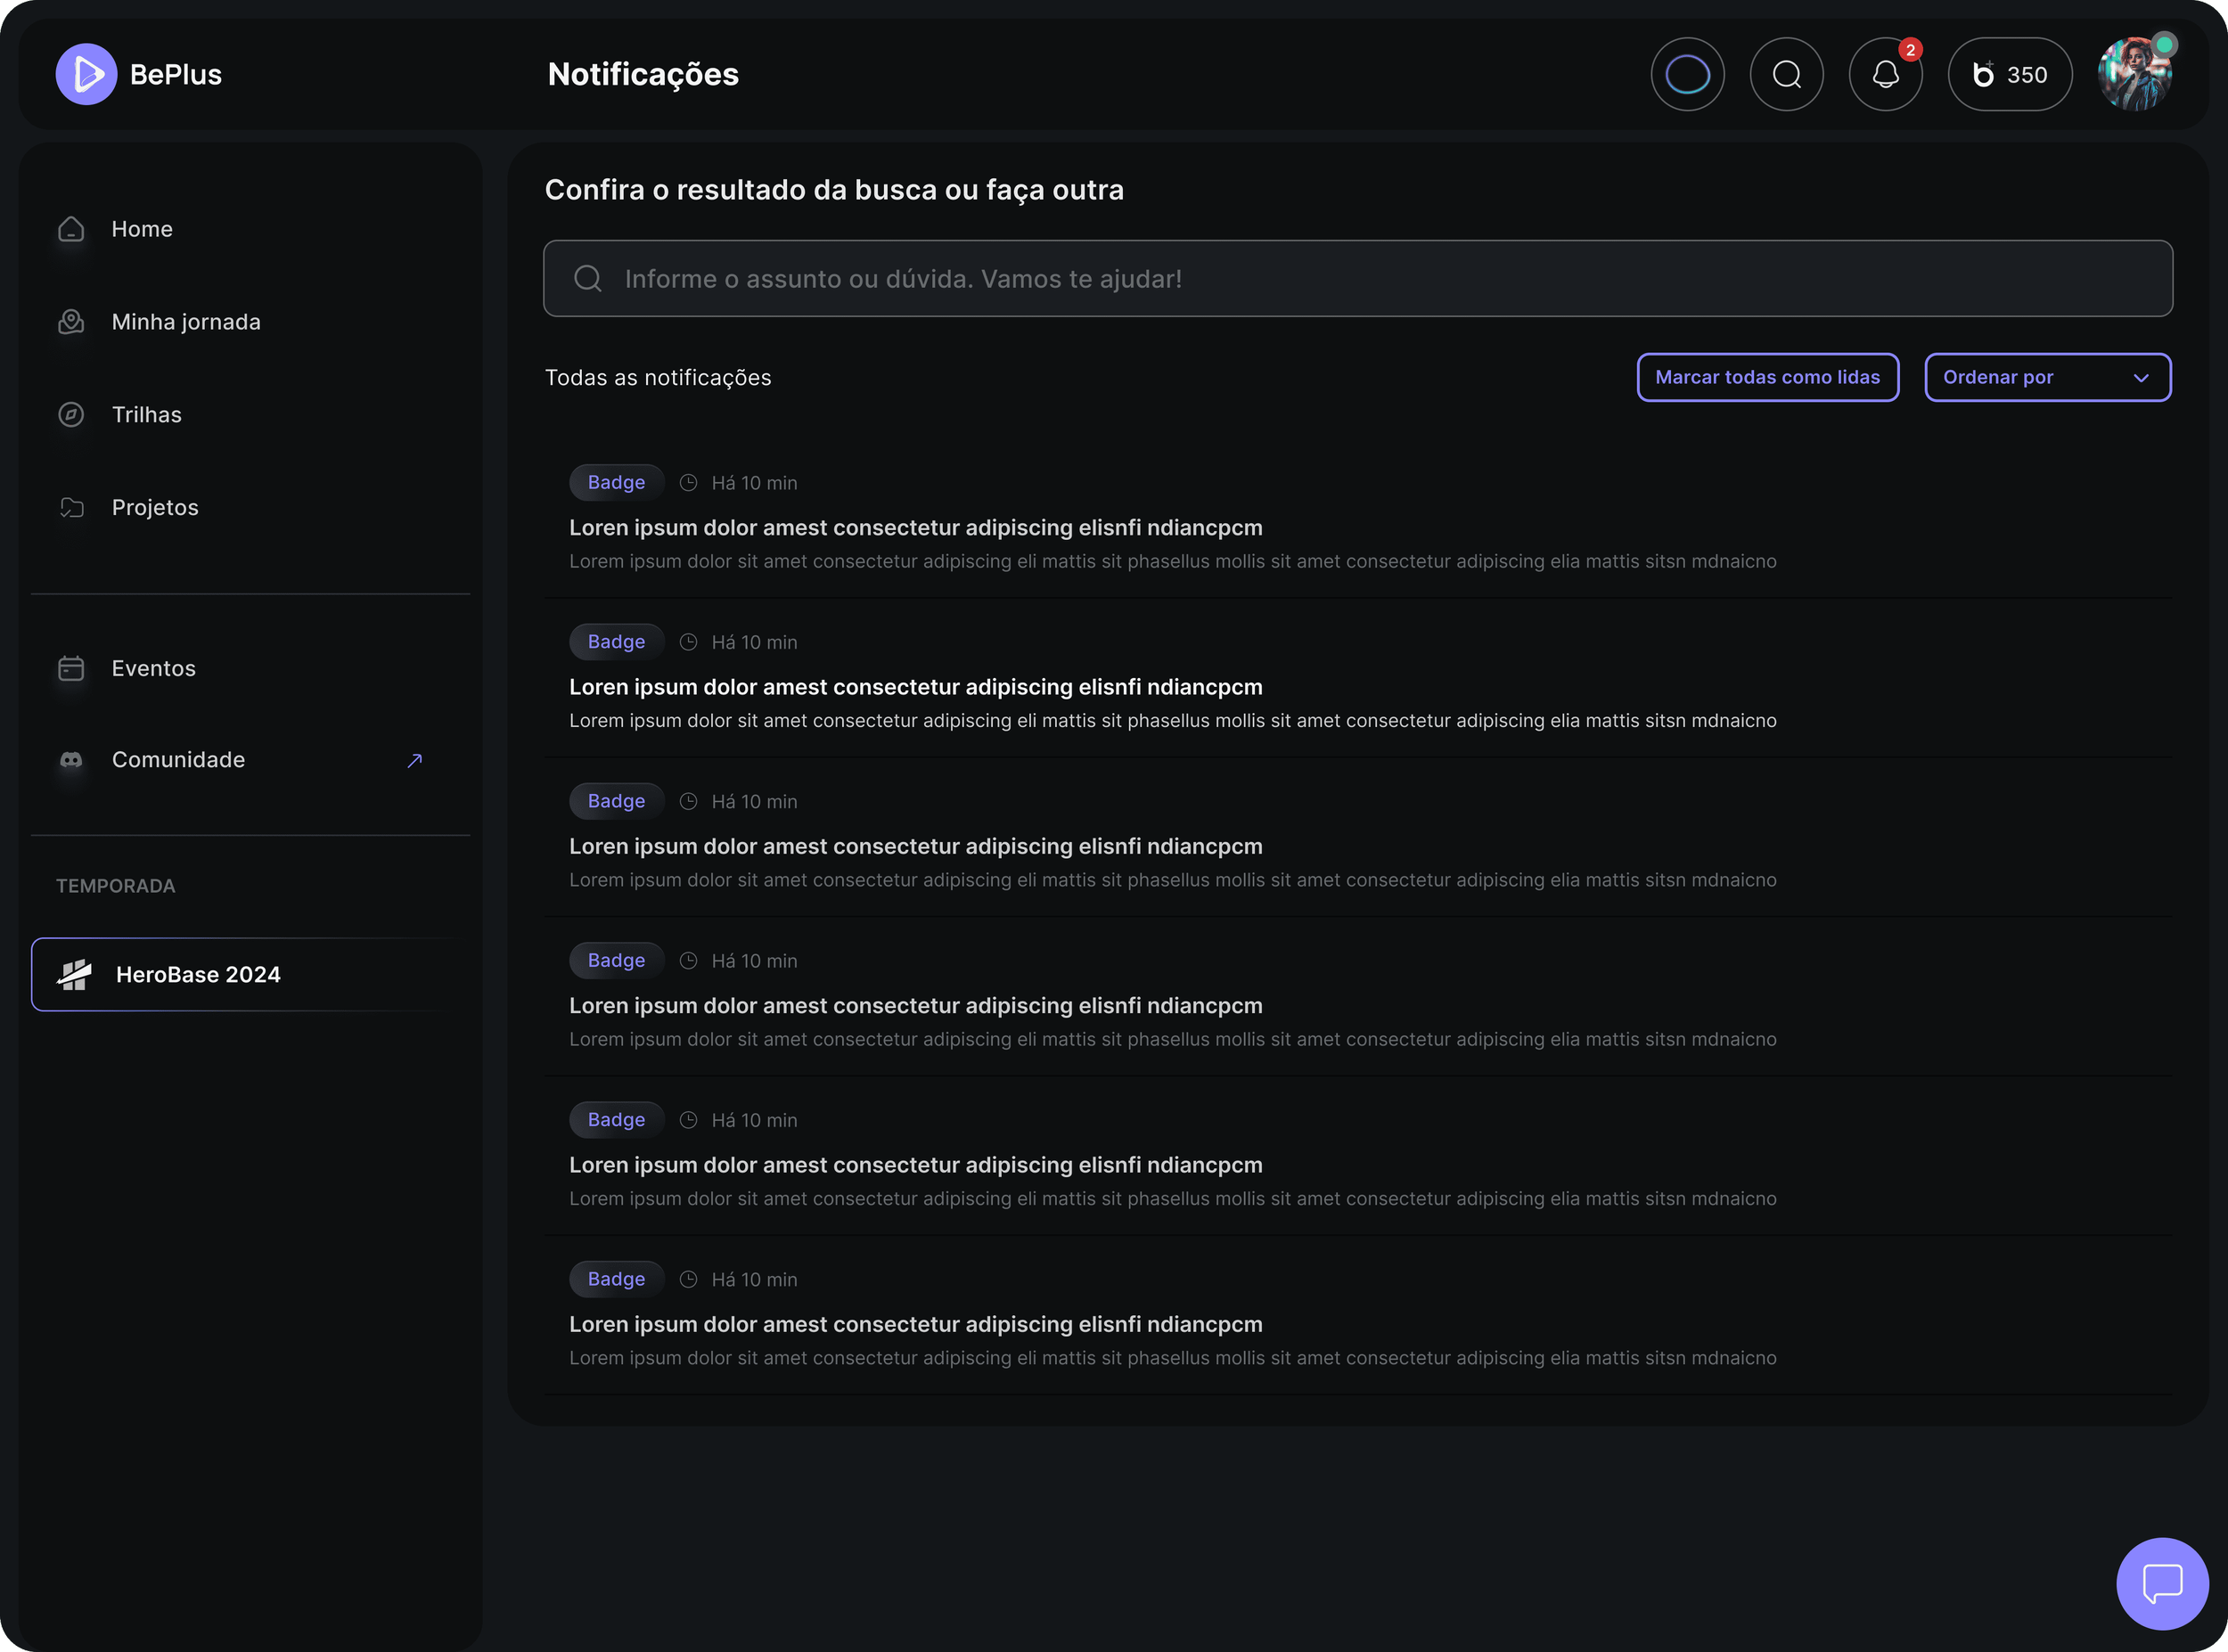Image resolution: width=2228 pixels, height=1652 pixels.
Task: Click the search input field
Action: [1356, 278]
